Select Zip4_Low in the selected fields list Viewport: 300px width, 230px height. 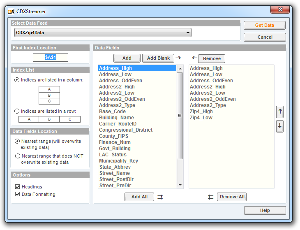(x=231, y=118)
